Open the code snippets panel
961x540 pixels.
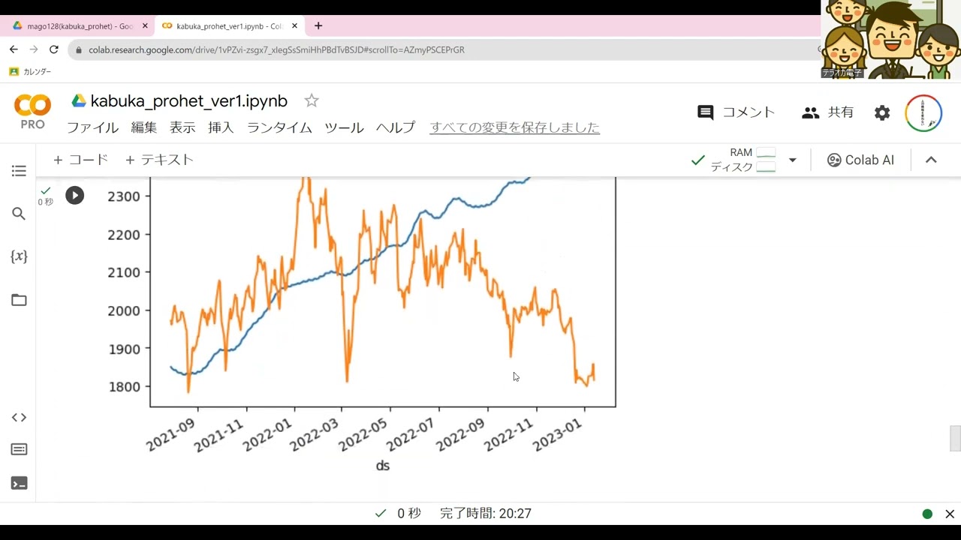coord(19,417)
